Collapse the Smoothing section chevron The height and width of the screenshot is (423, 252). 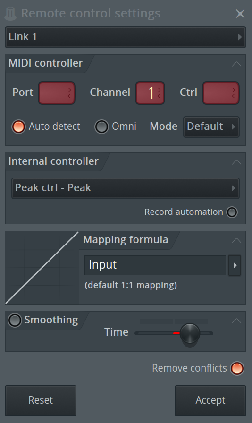tap(236, 321)
